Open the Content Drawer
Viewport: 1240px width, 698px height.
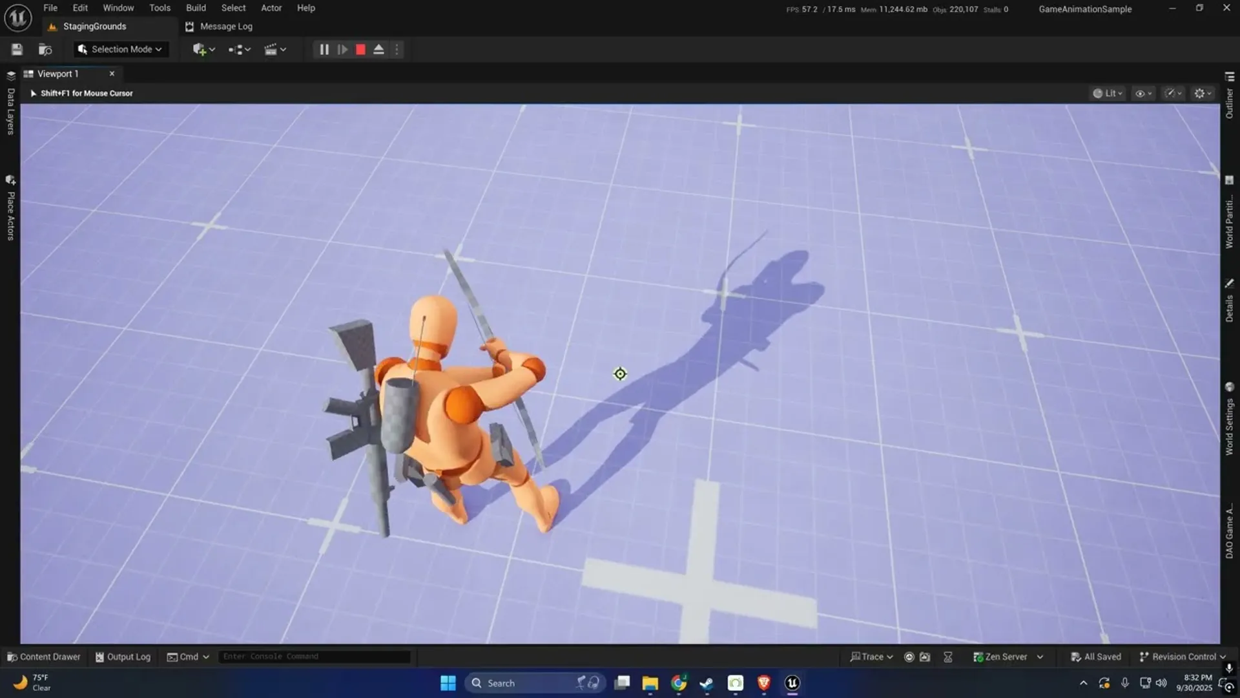pos(43,657)
